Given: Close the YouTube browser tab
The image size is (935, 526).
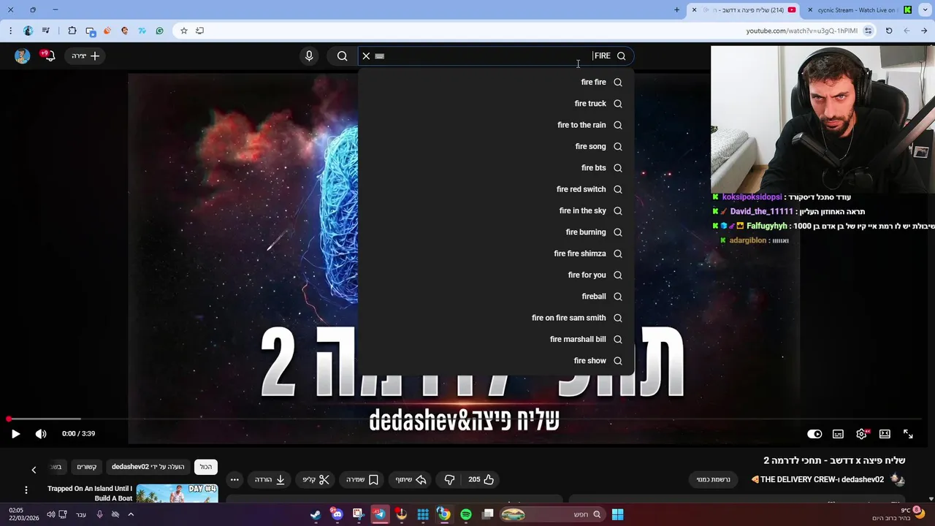Looking at the screenshot, I should point(694,10).
